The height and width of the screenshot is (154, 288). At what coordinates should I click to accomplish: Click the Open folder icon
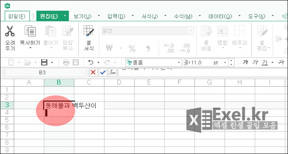(28, 63)
